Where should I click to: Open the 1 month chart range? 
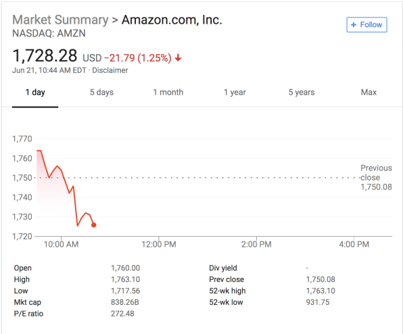pyautogui.click(x=168, y=92)
